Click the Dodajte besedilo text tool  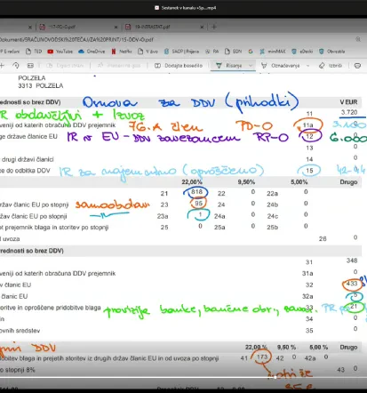tap(179, 66)
